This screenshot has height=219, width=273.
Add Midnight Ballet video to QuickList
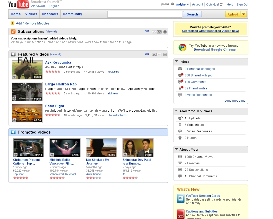click(52, 155)
